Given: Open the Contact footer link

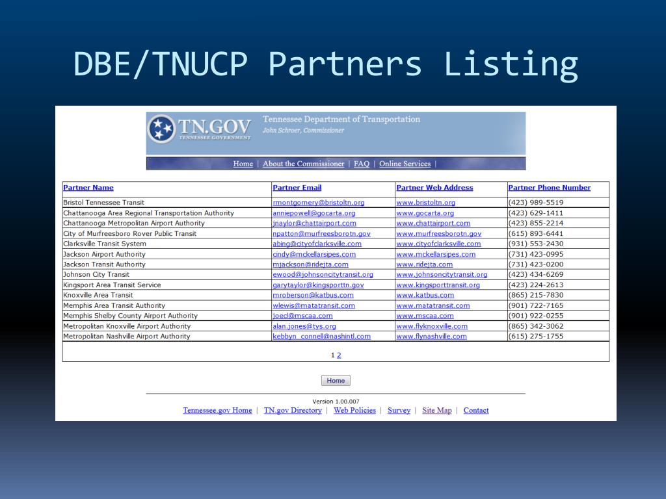Looking at the screenshot, I should (475, 411).
